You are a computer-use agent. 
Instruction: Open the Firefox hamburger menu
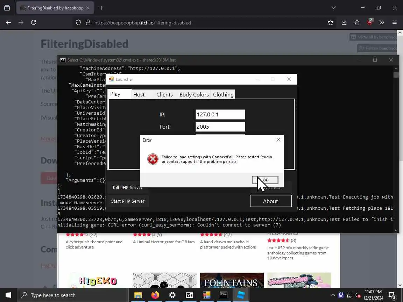(395, 23)
